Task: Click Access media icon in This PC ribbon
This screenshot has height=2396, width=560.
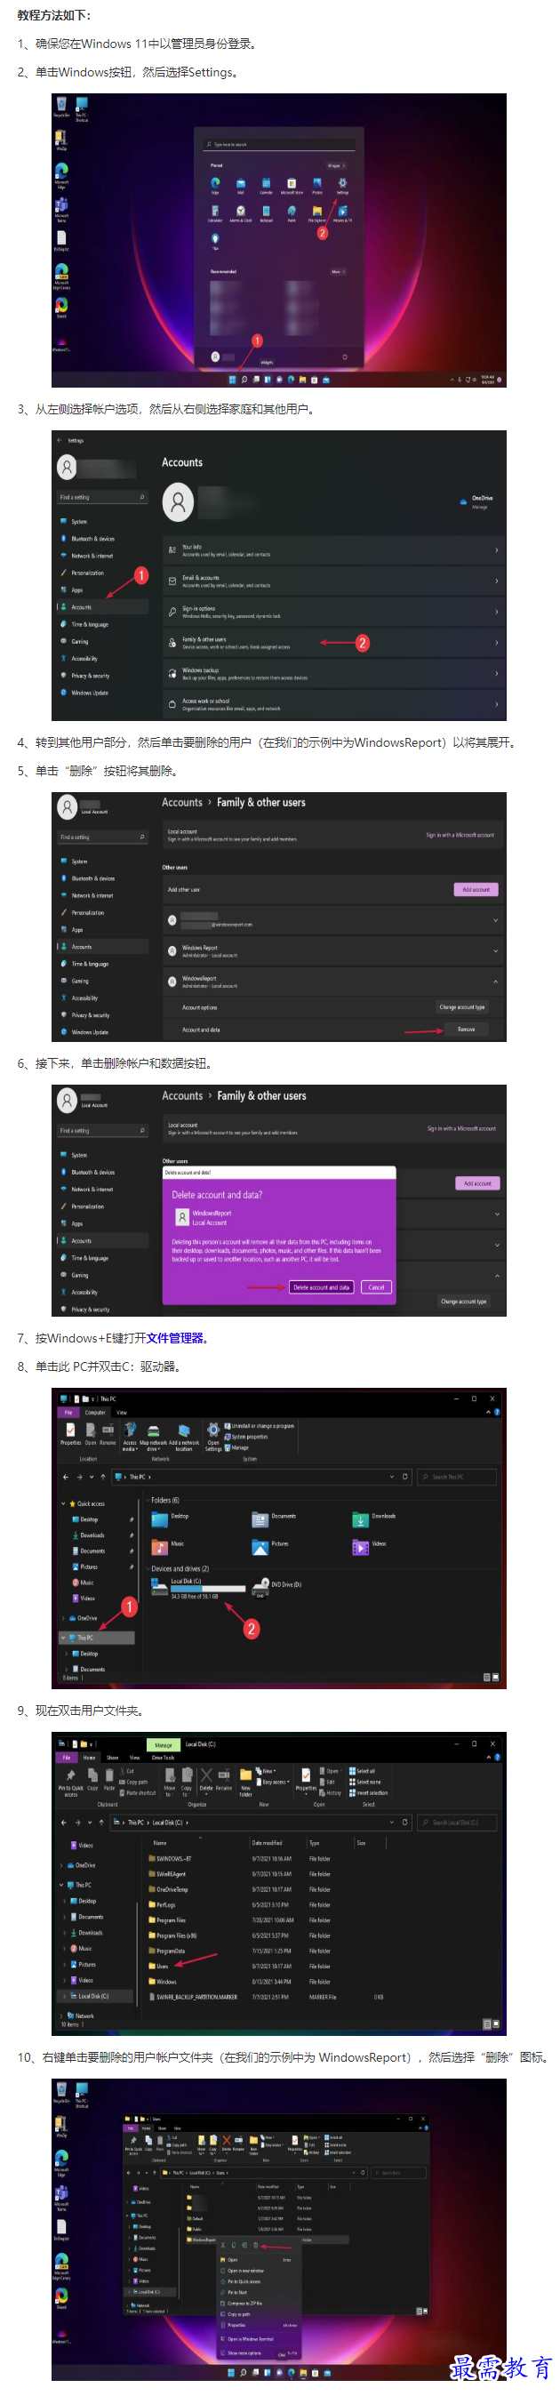Action: click(131, 1436)
